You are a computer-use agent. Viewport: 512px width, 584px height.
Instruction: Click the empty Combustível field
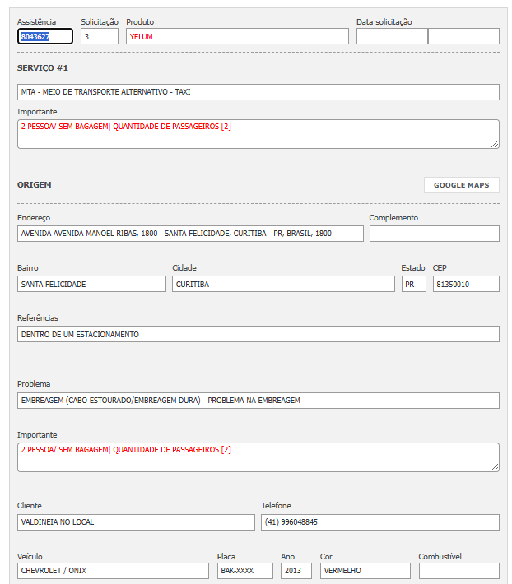(x=458, y=571)
